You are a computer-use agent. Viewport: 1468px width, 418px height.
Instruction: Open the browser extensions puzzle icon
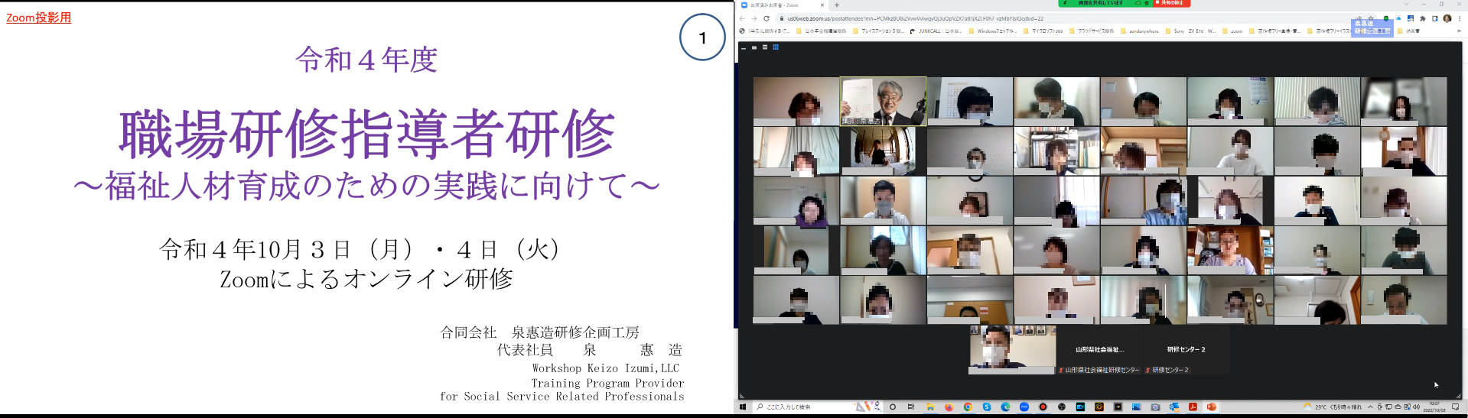tap(1423, 18)
